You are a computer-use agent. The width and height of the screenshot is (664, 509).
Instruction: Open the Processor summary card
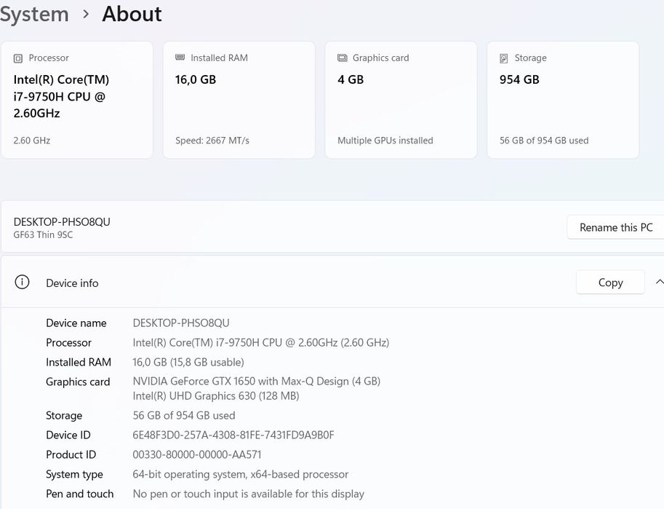pos(77,100)
